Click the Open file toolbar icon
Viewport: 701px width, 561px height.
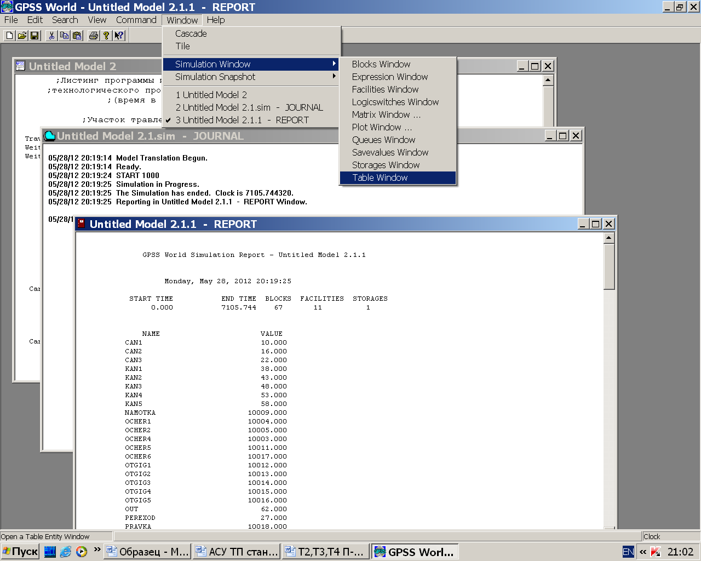tap(22, 36)
